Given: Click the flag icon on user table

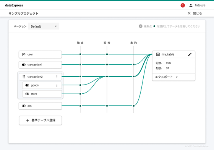Looking at the screenshot, I should coord(24,54).
